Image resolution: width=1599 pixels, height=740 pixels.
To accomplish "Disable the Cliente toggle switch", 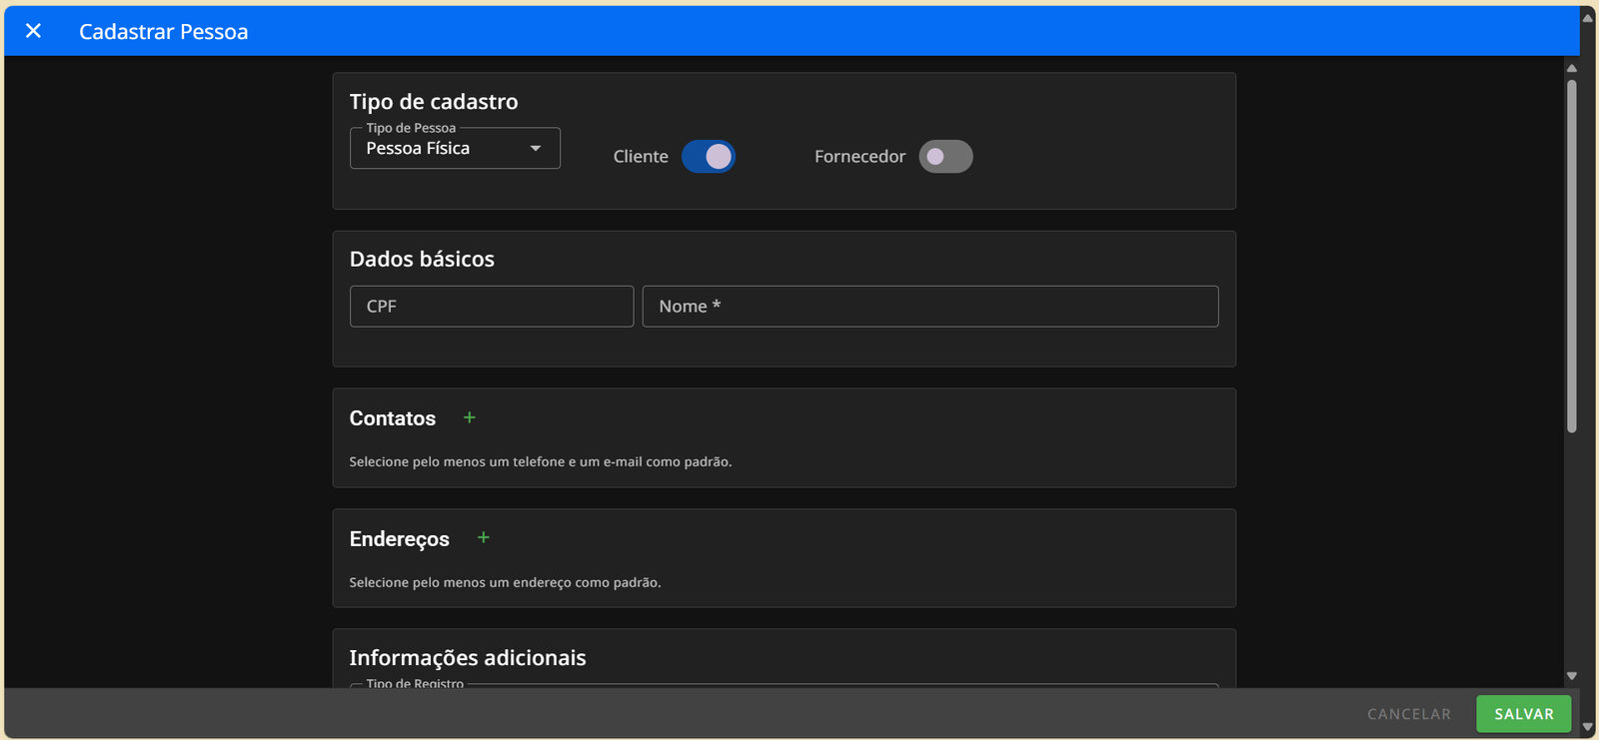I will [709, 157].
